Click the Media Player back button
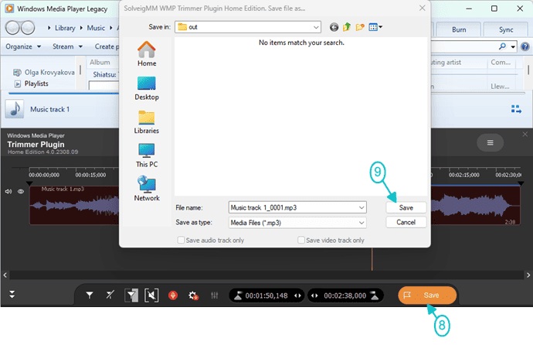 12,28
